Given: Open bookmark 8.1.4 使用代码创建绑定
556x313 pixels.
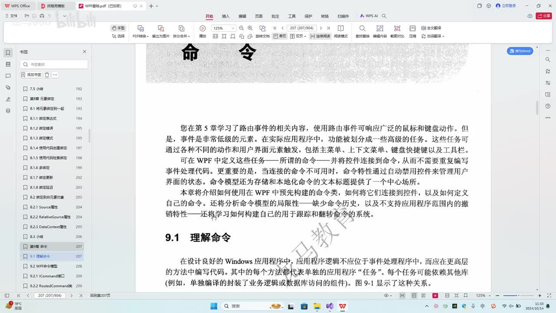Looking at the screenshot, I should pyautogui.click(x=52, y=148).
